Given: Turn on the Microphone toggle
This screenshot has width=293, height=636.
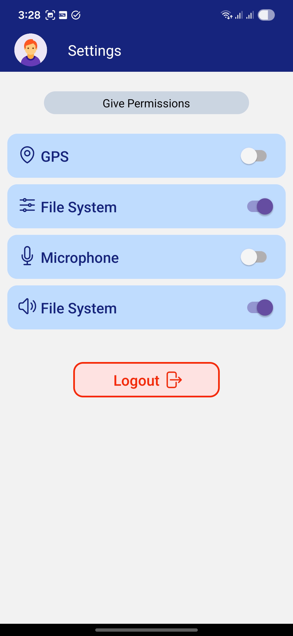Looking at the screenshot, I should (254, 257).
